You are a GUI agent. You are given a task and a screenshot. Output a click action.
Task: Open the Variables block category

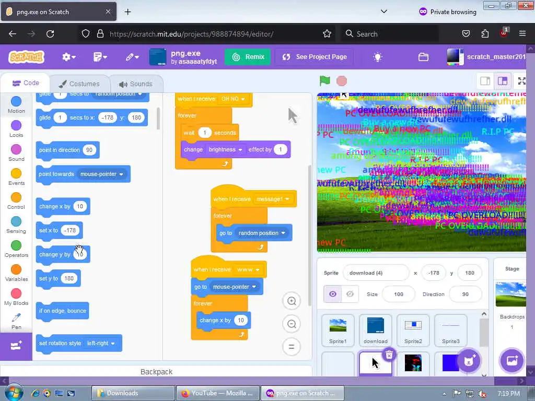[16, 273]
